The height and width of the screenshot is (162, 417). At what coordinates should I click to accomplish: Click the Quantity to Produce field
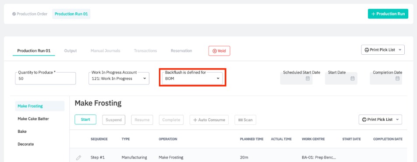(46, 78)
